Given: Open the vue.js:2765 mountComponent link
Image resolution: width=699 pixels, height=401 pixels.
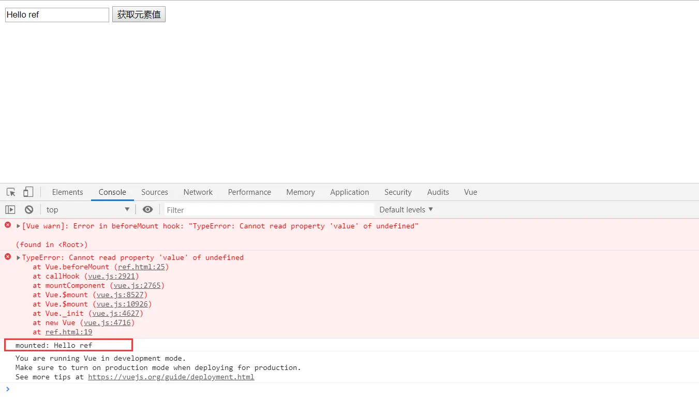Looking at the screenshot, I should pos(137,285).
